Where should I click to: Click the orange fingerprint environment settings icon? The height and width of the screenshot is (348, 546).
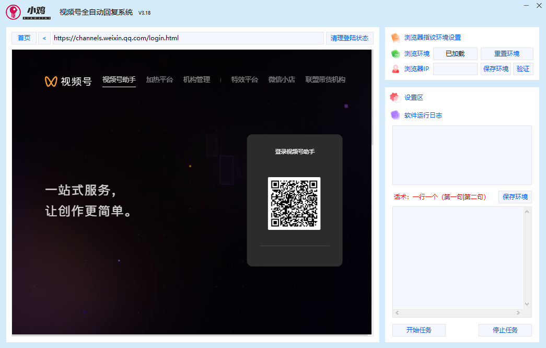(396, 38)
